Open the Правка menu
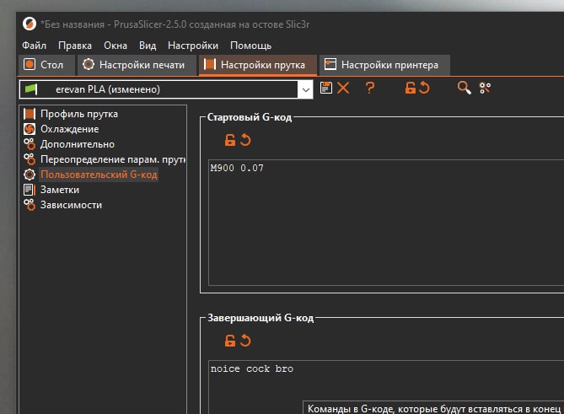 75,46
